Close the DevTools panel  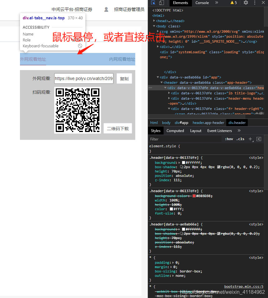click(263, 3)
